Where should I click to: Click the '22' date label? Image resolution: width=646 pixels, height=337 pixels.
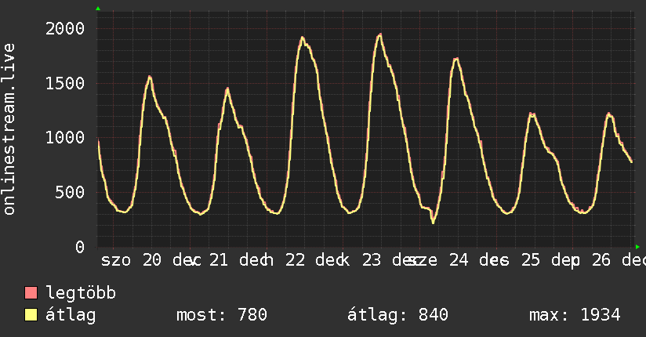coord(296,260)
